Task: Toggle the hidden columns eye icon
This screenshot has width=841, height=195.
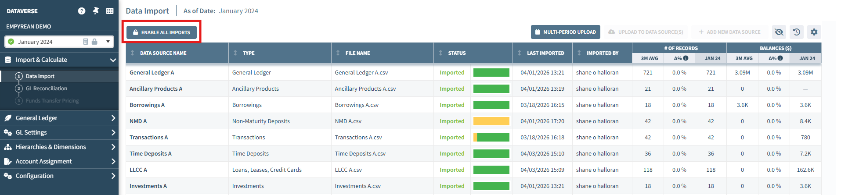Action: point(779,32)
